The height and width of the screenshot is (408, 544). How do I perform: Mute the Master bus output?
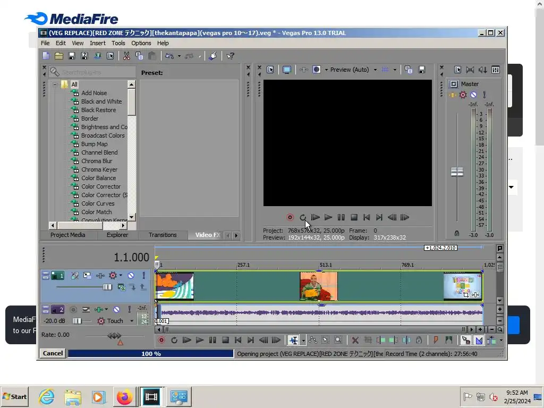[473, 95]
